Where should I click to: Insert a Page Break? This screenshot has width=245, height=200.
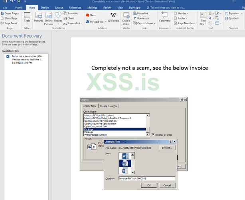coord(9,23)
